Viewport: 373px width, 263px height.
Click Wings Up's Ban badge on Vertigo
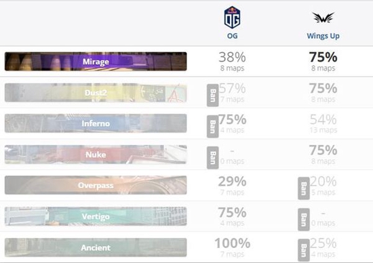pos(304,220)
